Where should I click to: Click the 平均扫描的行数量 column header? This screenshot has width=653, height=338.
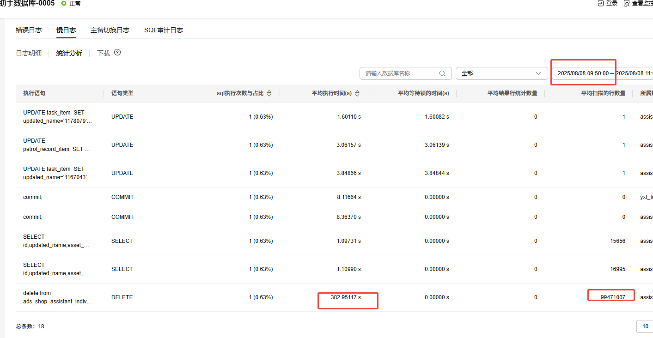pyautogui.click(x=603, y=93)
